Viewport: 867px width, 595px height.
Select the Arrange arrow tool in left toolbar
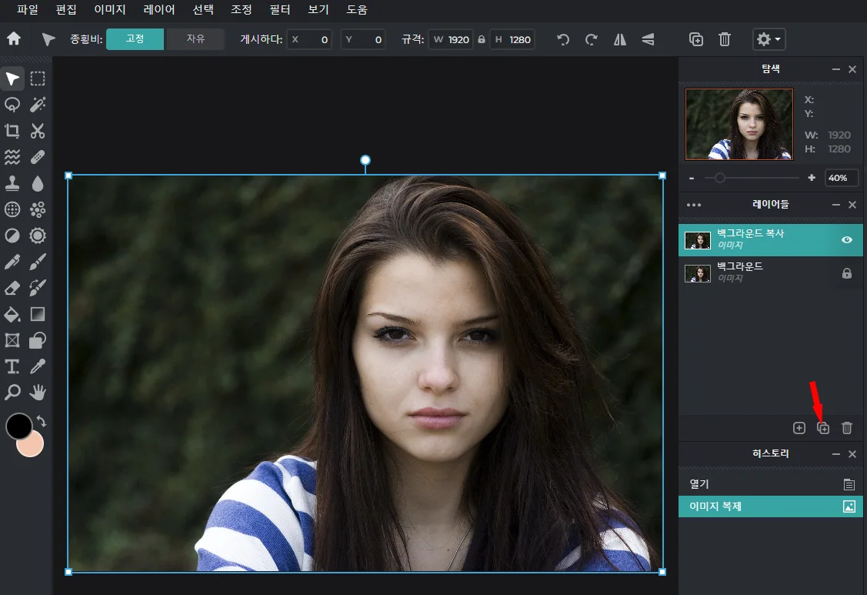12,79
